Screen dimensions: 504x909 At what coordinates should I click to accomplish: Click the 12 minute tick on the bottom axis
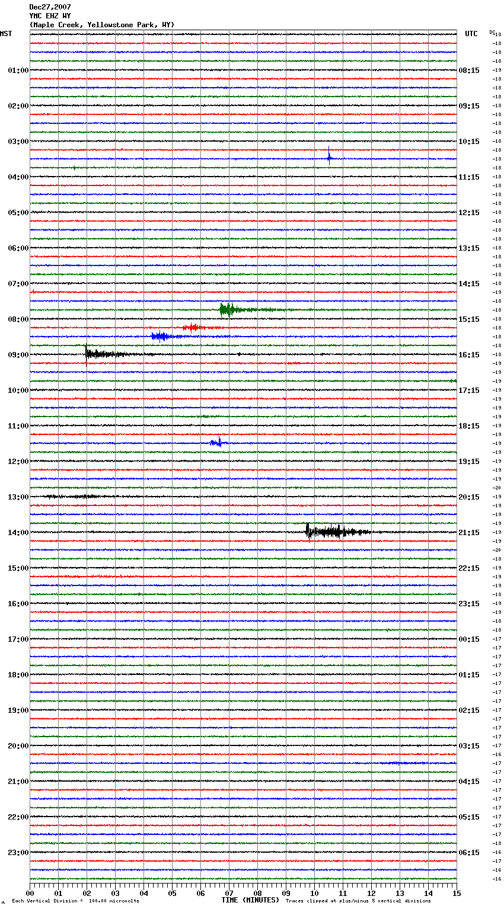click(x=371, y=893)
